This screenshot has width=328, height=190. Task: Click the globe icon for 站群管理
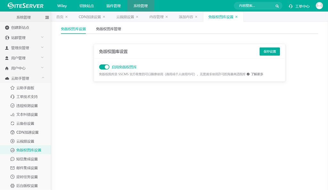[7, 38]
